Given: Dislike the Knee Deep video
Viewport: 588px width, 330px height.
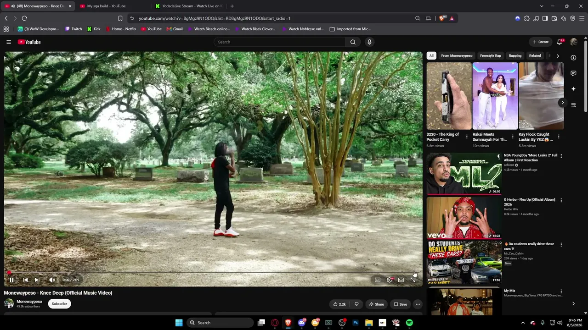Looking at the screenshot, I should click(x=356, y=304).
